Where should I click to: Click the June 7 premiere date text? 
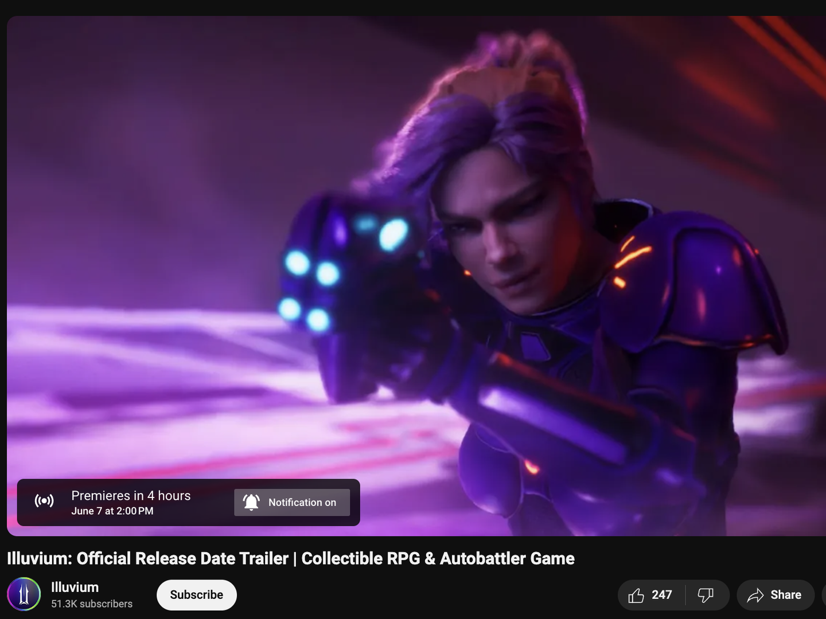tap(111, 511)
